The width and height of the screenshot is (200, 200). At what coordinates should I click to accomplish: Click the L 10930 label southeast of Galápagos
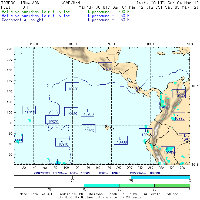pos(121,140)
